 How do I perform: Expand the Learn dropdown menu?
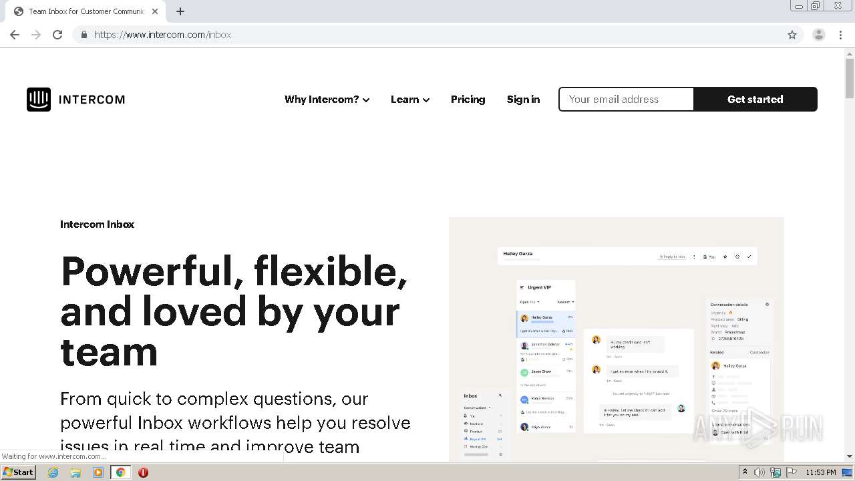coord(410,100)
